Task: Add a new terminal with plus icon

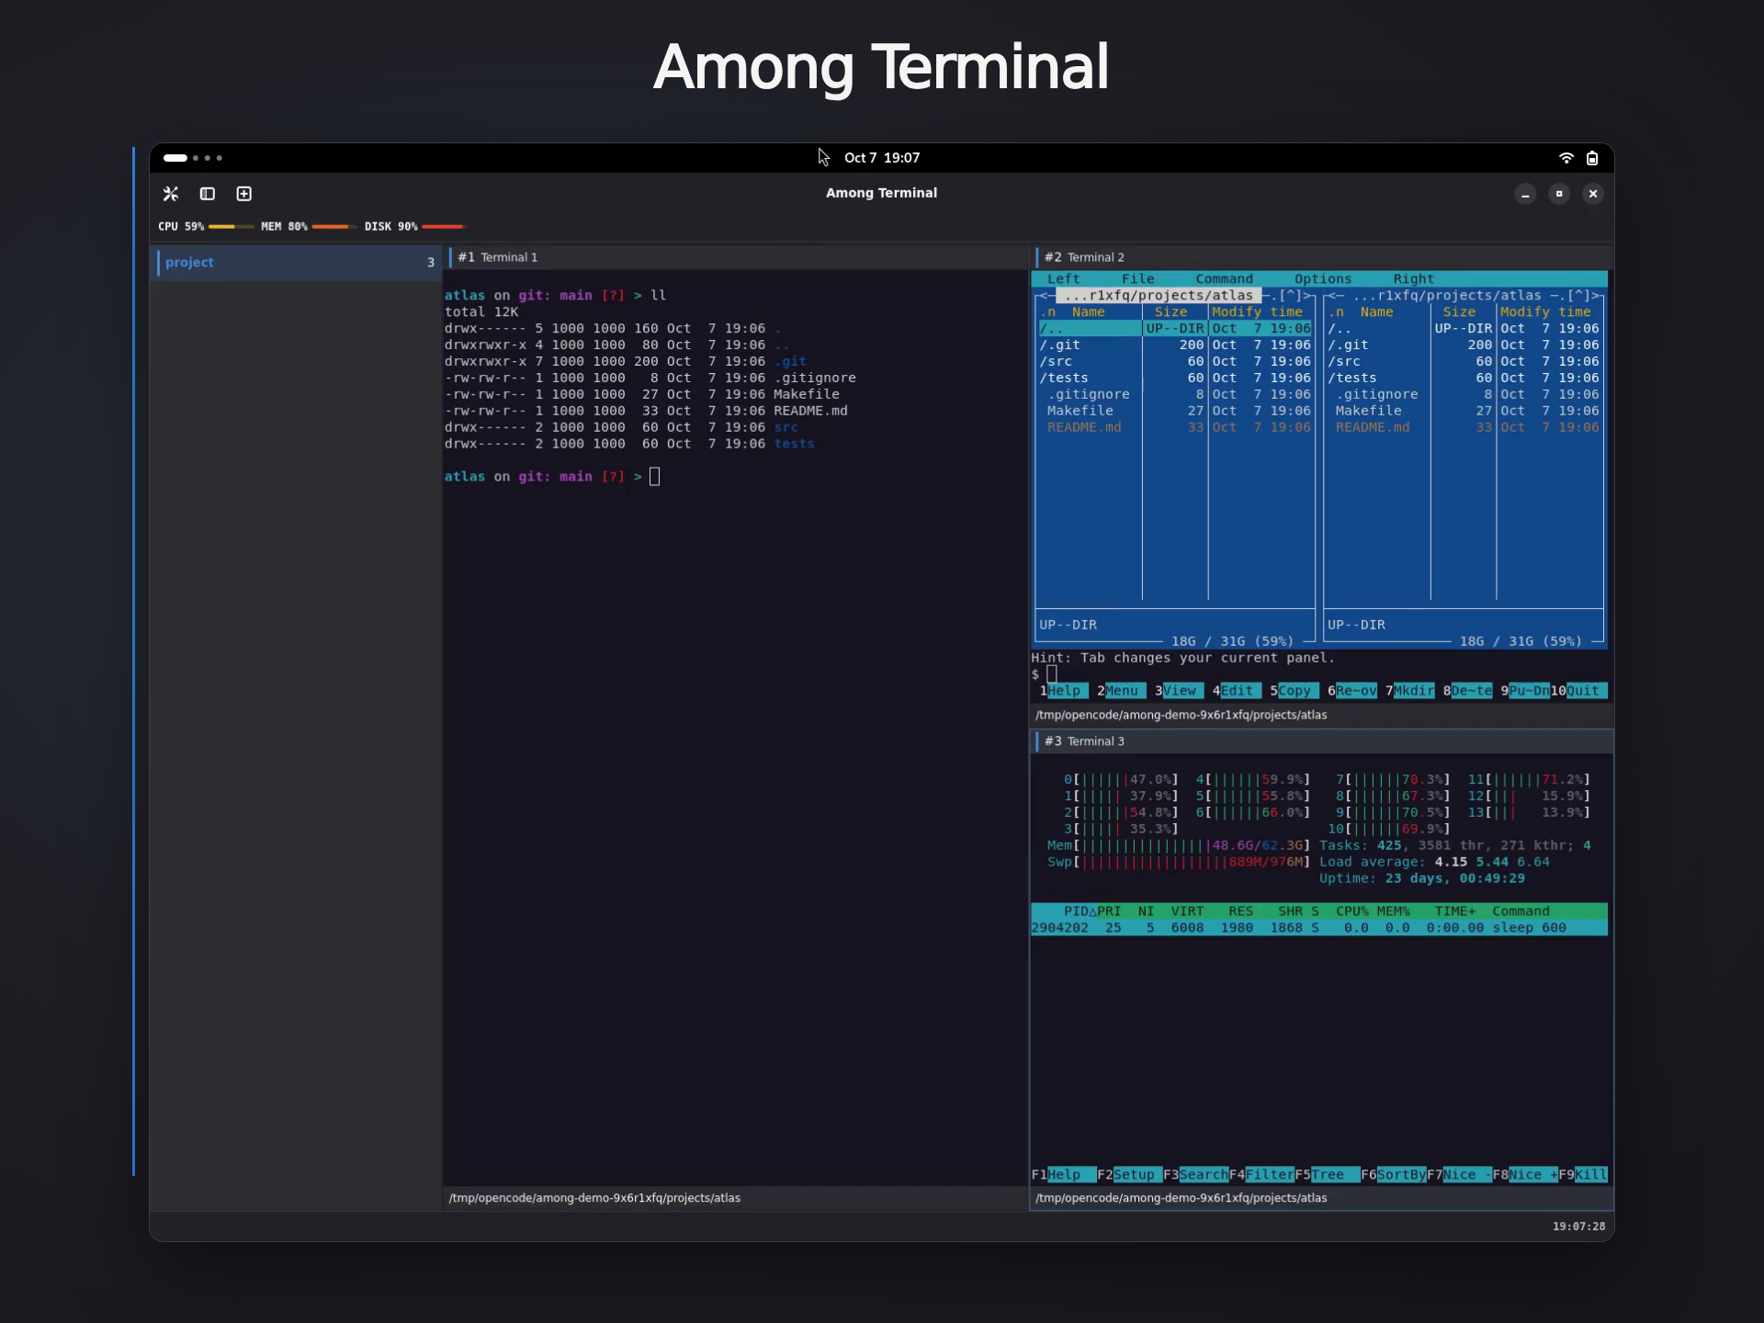Action: tap(244, 194)
